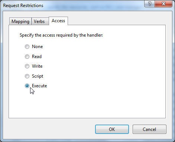Viewport: 175px width, 142px height.
Task: Open the help question mark button
Action: point(149,4)
